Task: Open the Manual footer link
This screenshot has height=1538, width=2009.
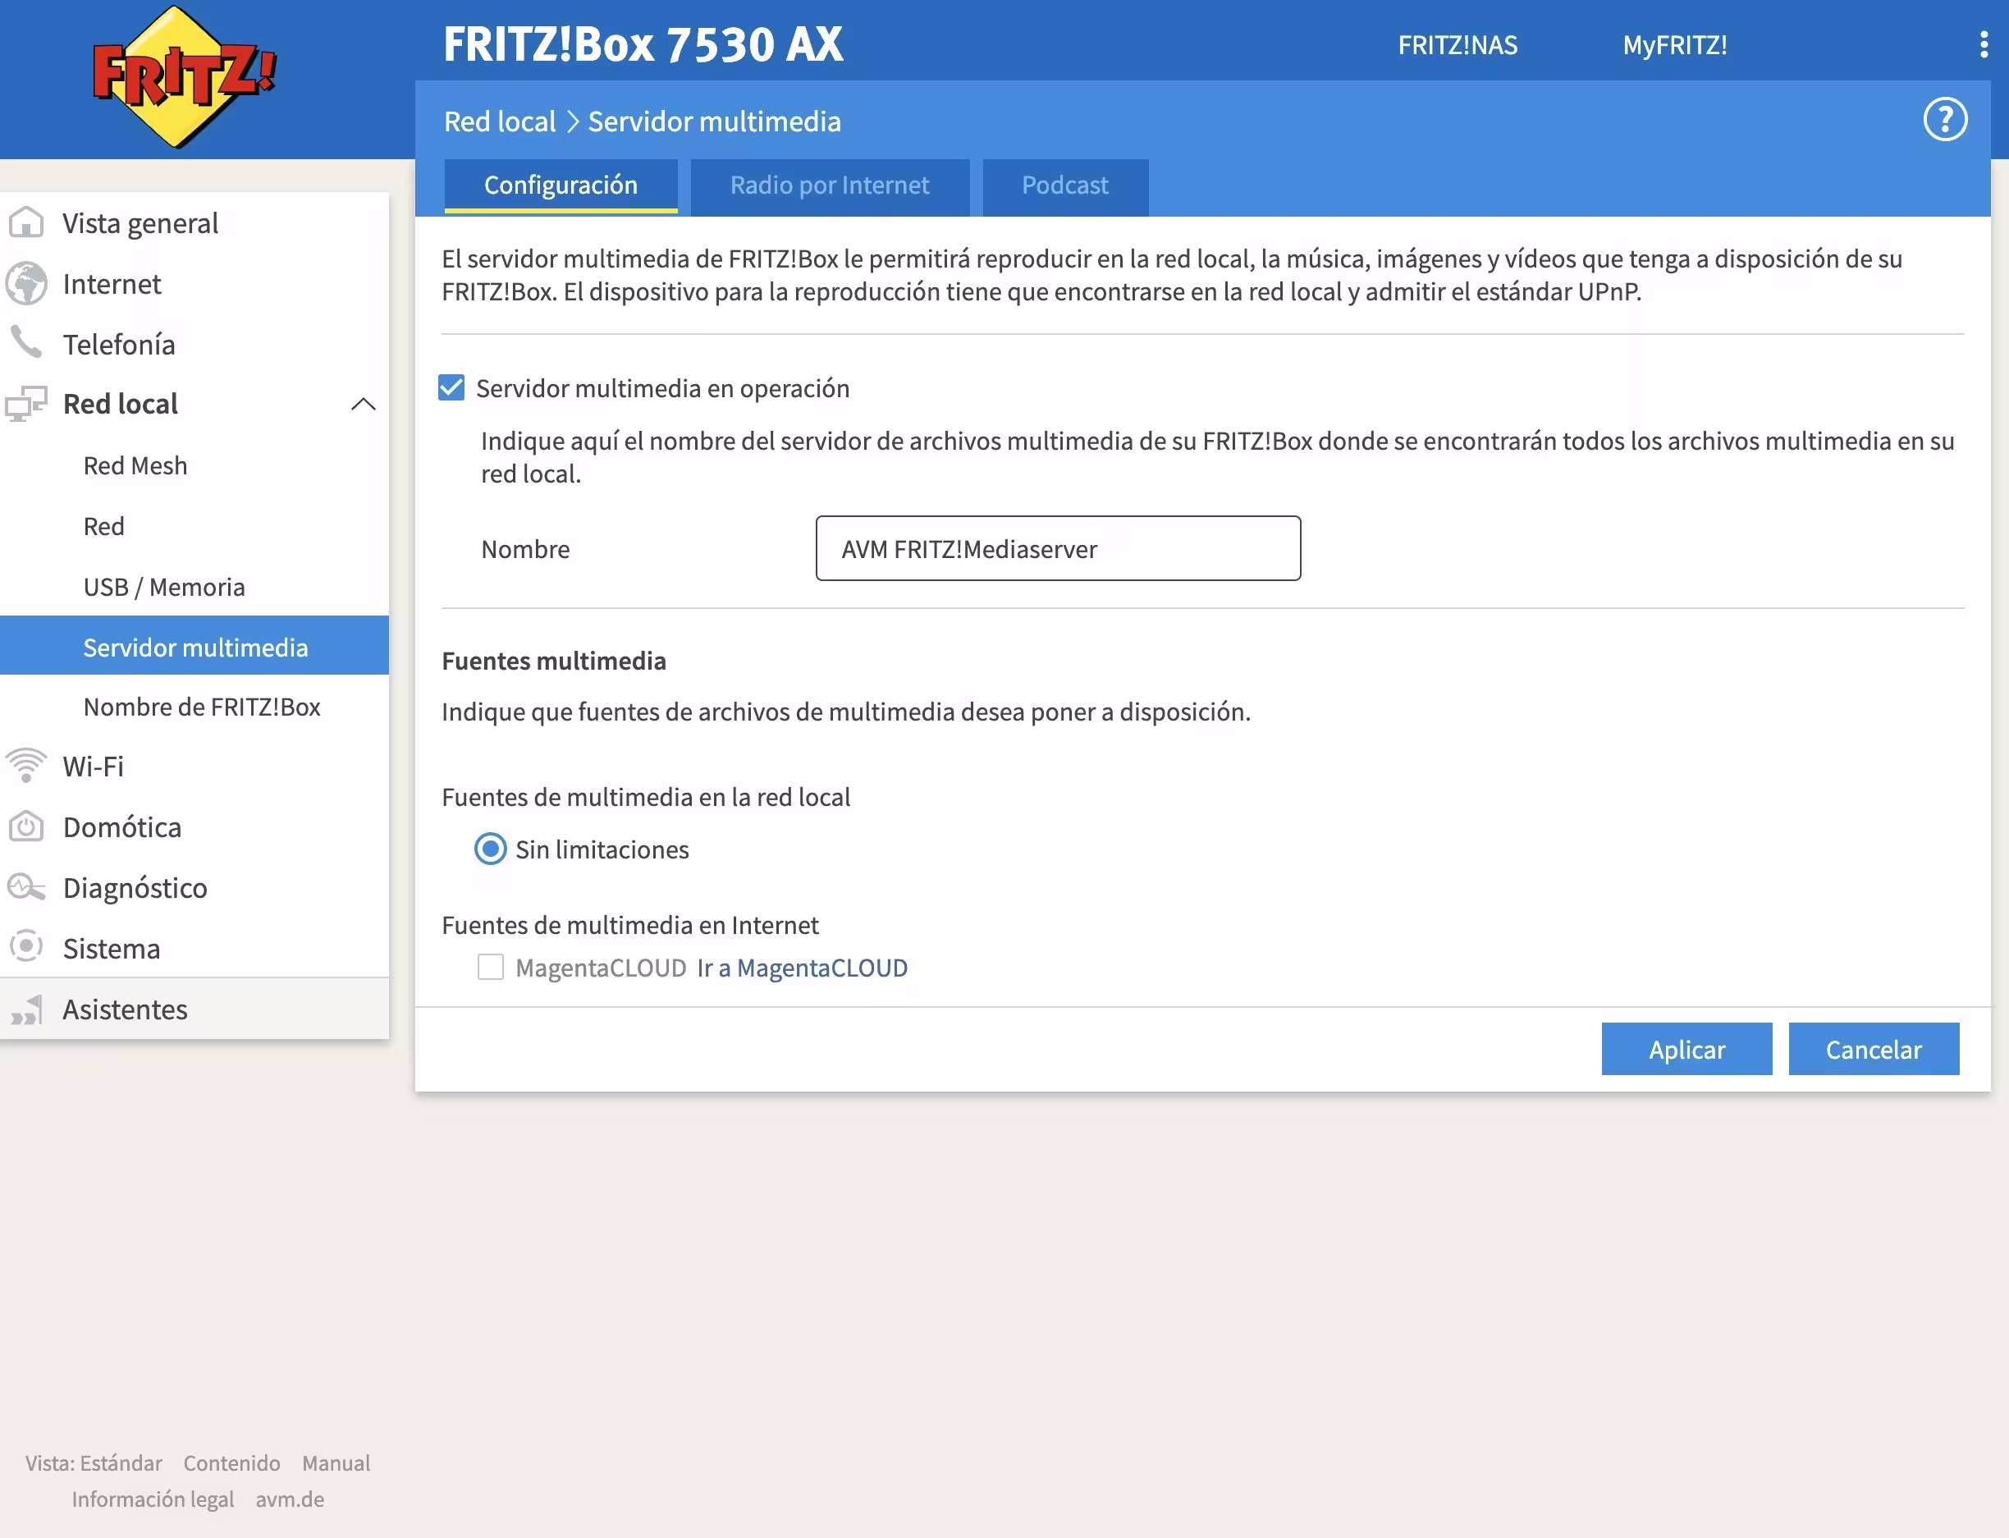Action: [x=336, y=1462]
